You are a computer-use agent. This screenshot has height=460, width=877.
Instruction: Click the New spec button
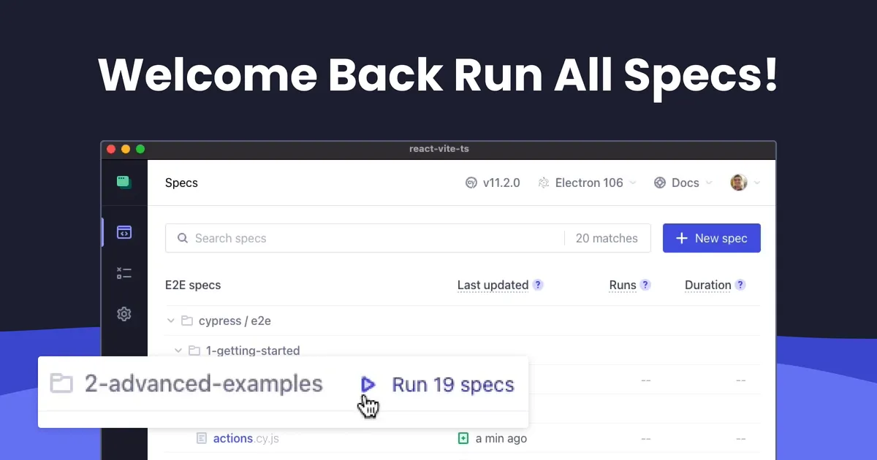[711, 238]
